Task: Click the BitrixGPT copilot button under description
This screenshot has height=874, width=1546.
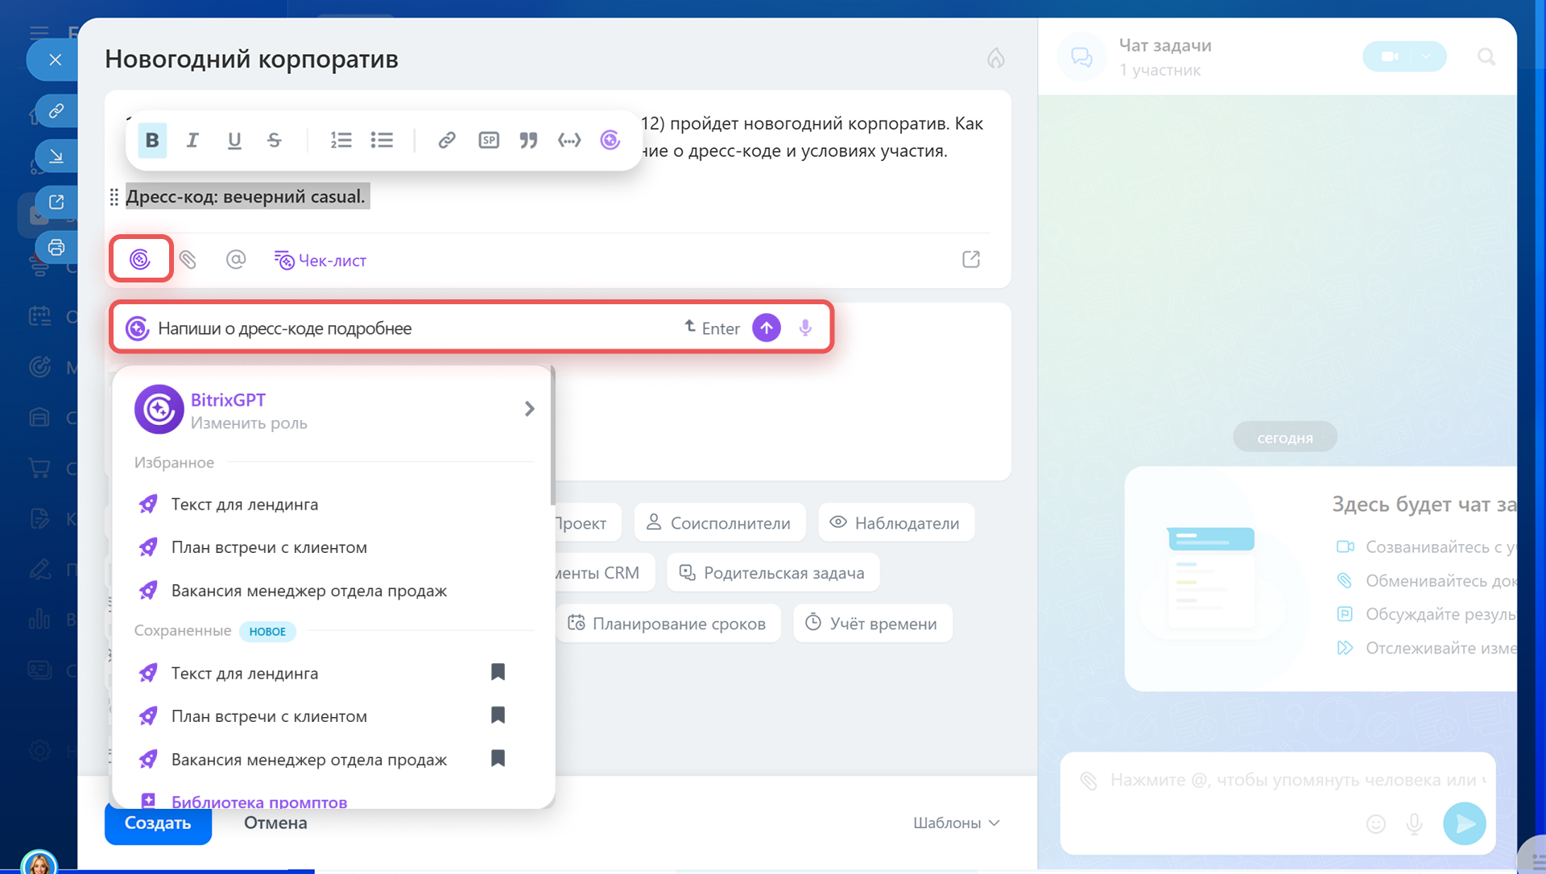Action: (140, 259)
